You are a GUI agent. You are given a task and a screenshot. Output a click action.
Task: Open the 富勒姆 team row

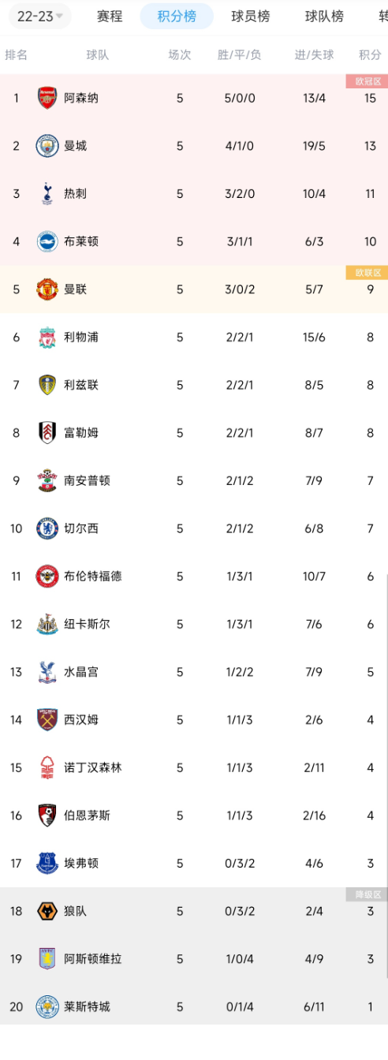(x=194, y=433)
